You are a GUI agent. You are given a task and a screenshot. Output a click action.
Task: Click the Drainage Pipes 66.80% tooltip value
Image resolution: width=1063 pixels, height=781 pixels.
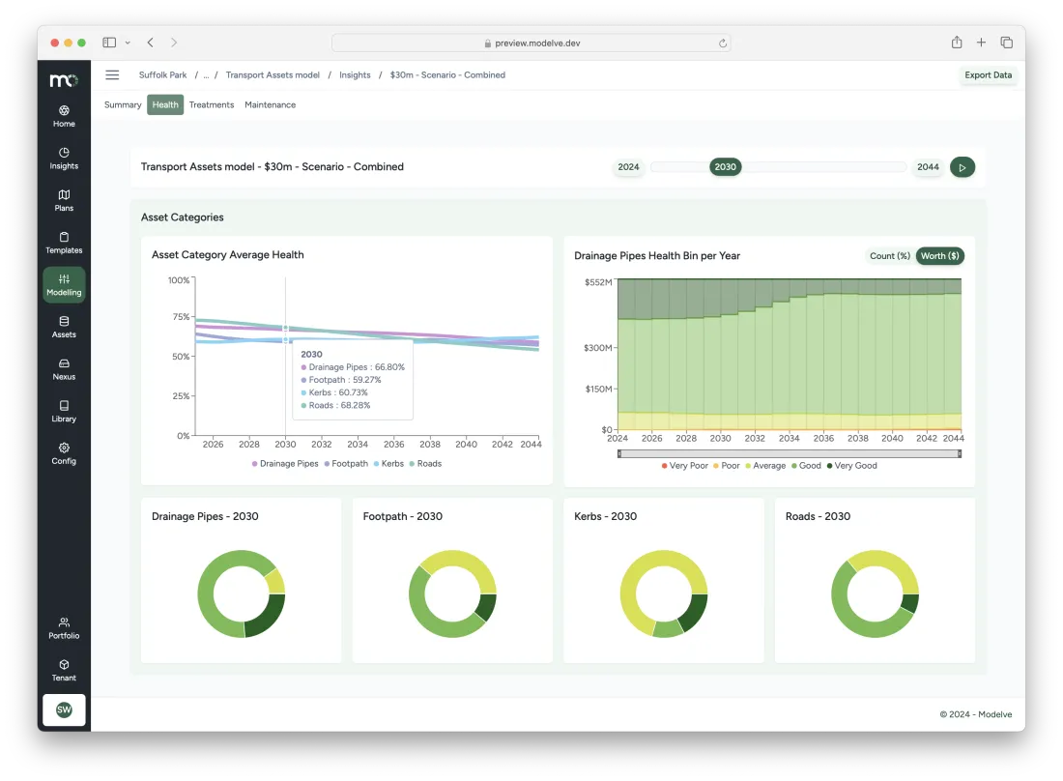(x=353, y=367)
